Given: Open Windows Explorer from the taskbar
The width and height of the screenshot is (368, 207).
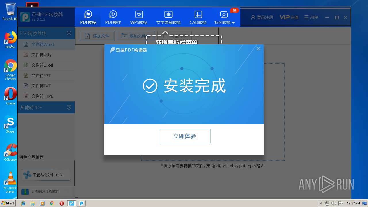Looking at the screenshot, I should pyautogui.click(x=32, y=203).
